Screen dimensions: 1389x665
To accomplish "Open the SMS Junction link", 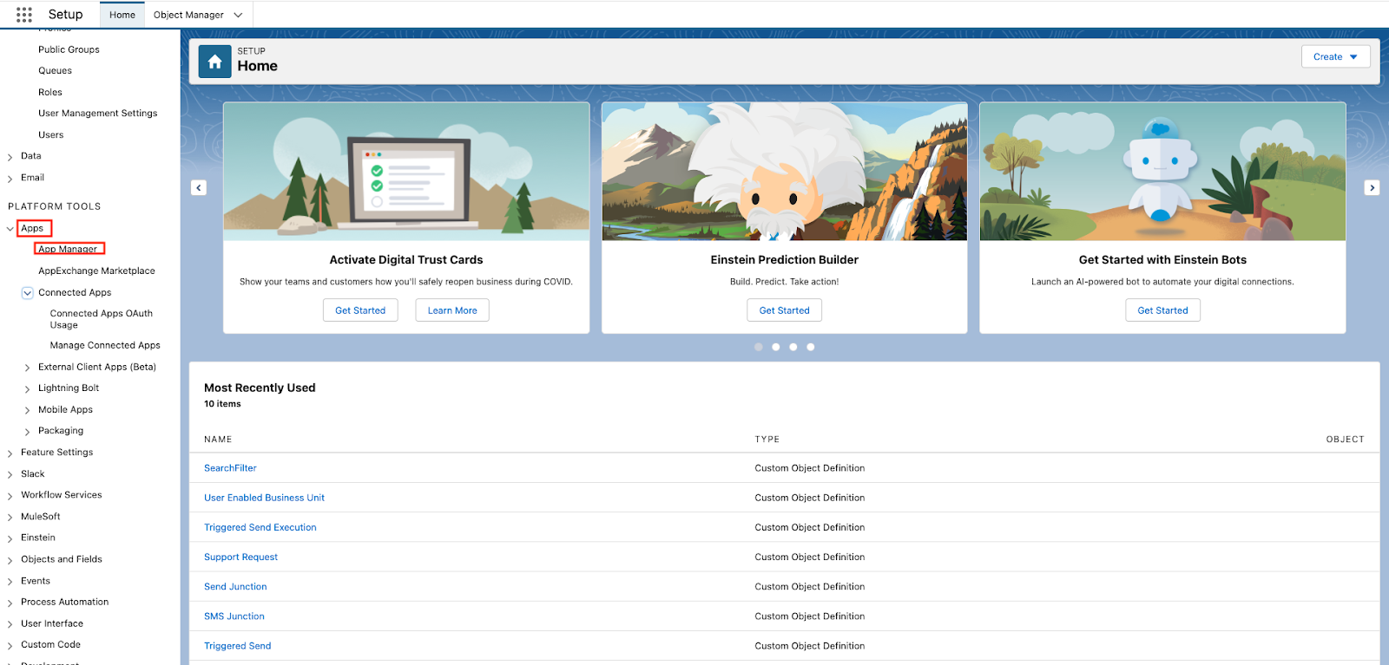I will coord(234,616).
